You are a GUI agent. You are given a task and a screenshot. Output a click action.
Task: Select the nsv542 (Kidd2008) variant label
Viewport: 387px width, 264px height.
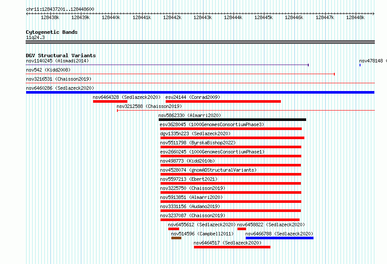48,70
